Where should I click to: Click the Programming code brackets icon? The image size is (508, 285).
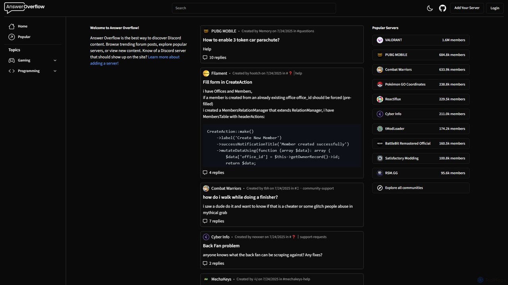pos(12,71)
